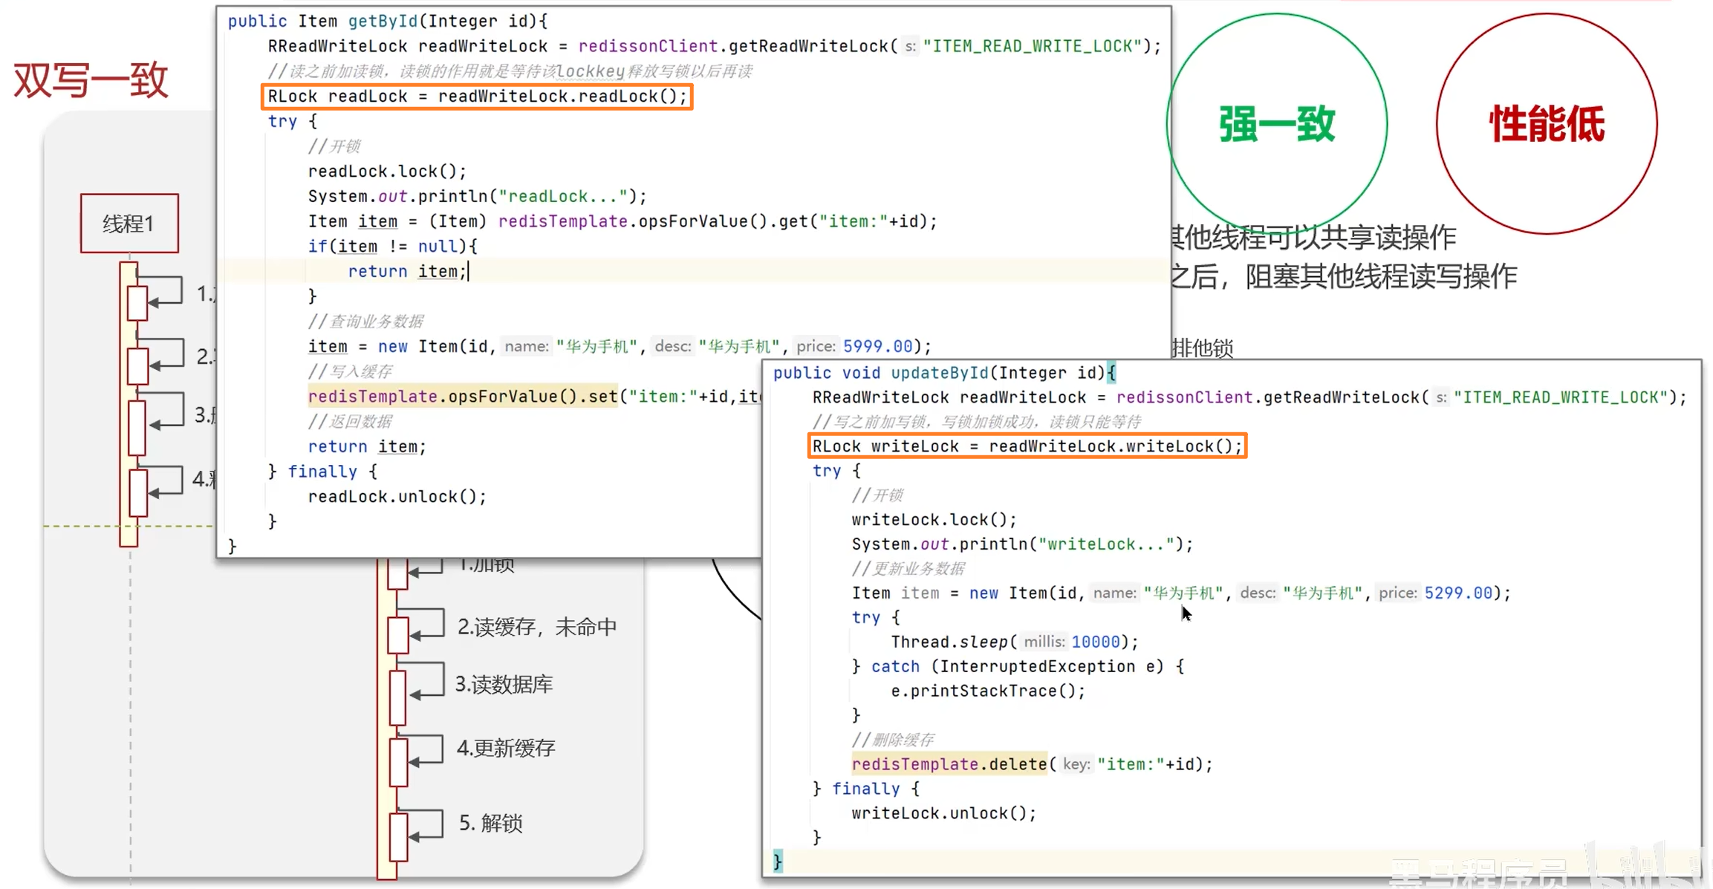Screen dimensions: 1713x889
Task: Click the 4.更新缓存 step label
Action: (506, 748)
